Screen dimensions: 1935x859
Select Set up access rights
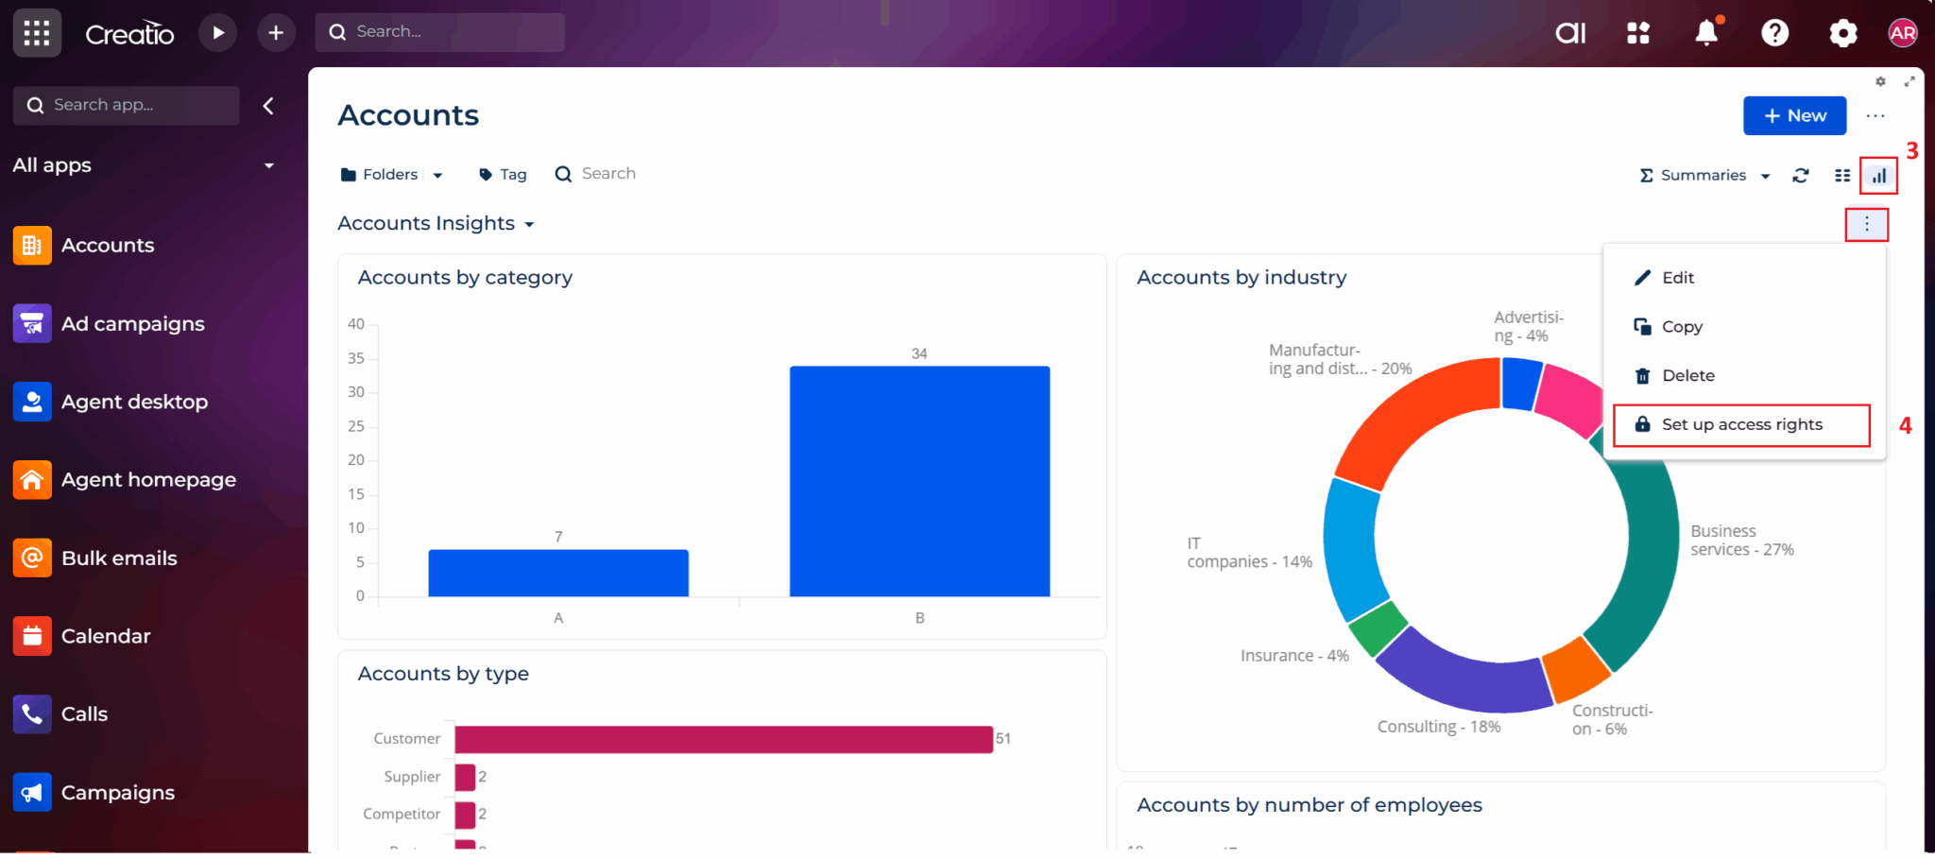point(1742,424)
